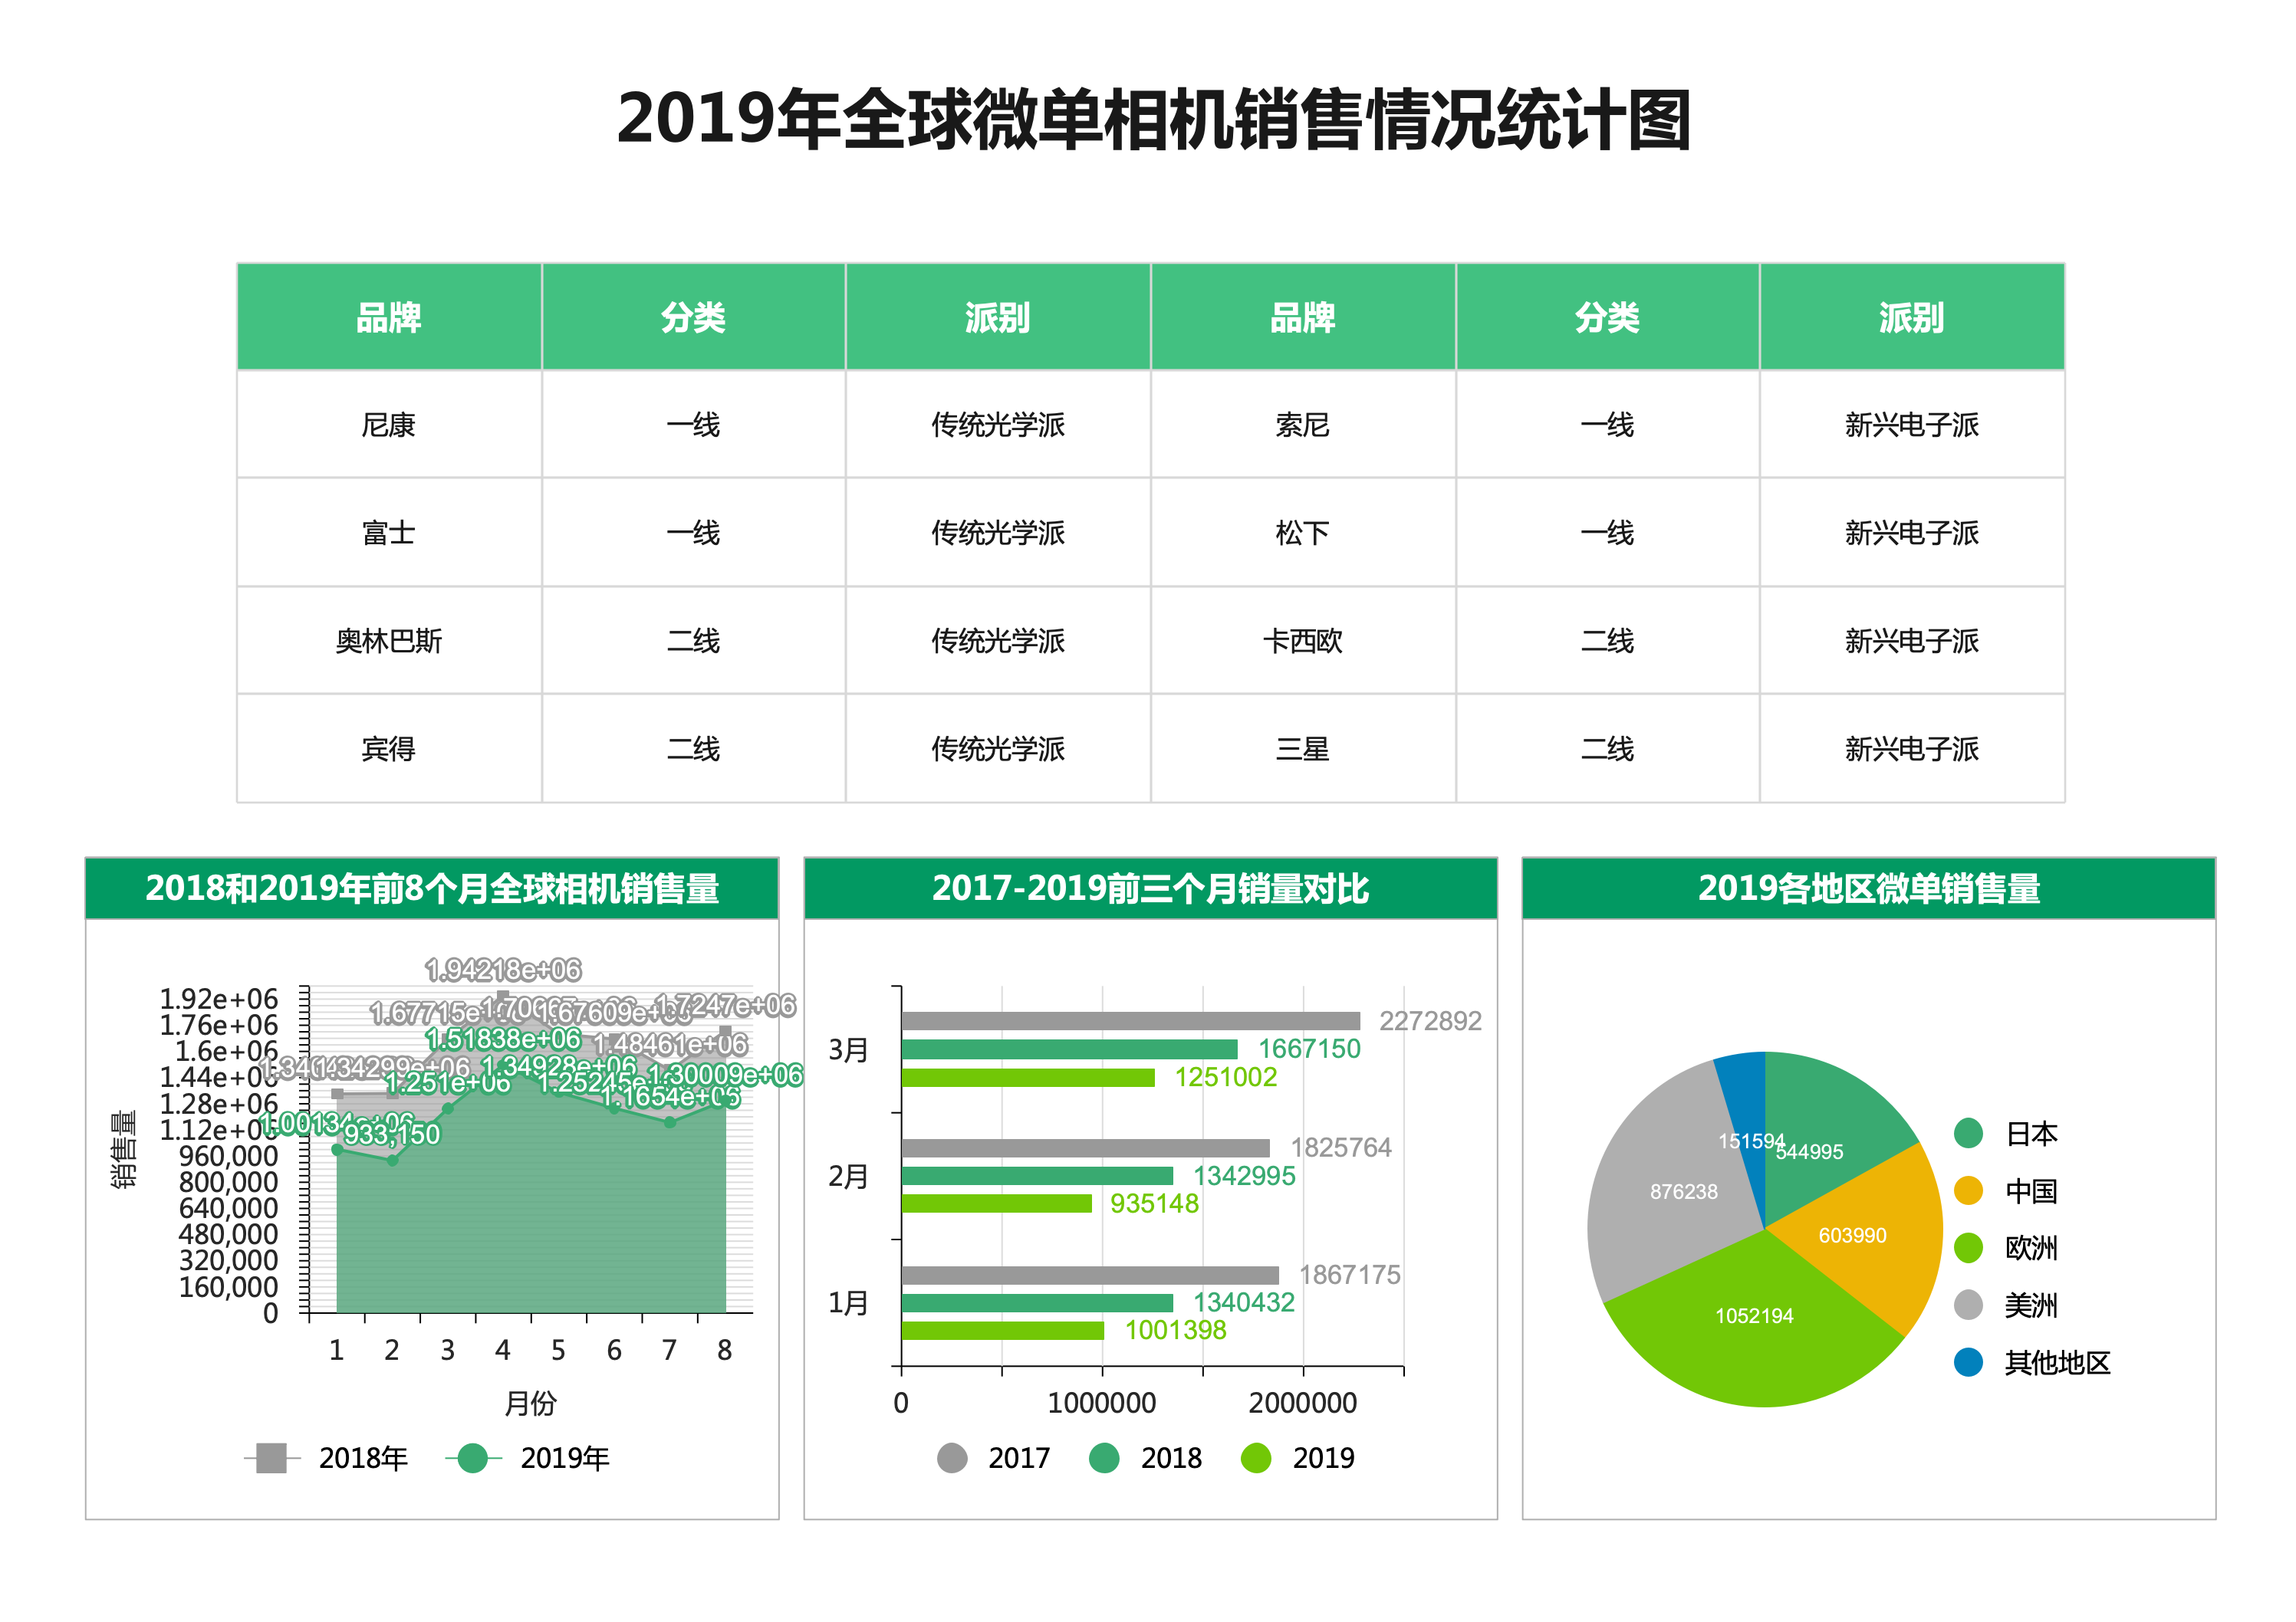Click the 2018年 gray square legend marker
Viewport: 2296px width, 1622px height.
271,1458
